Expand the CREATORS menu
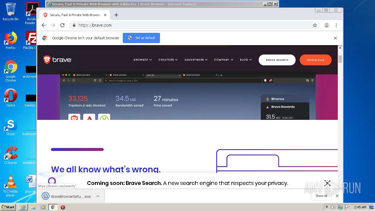 (x=168, y=60)
